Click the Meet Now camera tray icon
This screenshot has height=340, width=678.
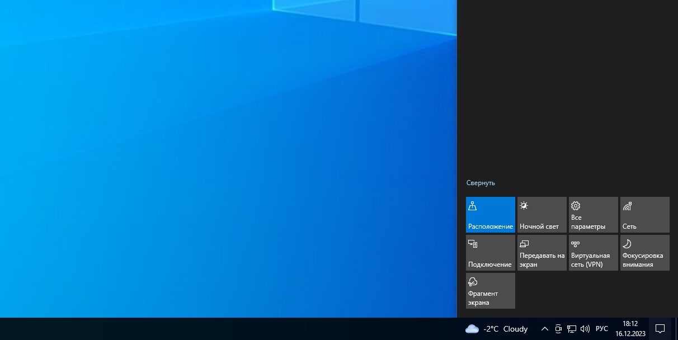(x=558, y=329)
